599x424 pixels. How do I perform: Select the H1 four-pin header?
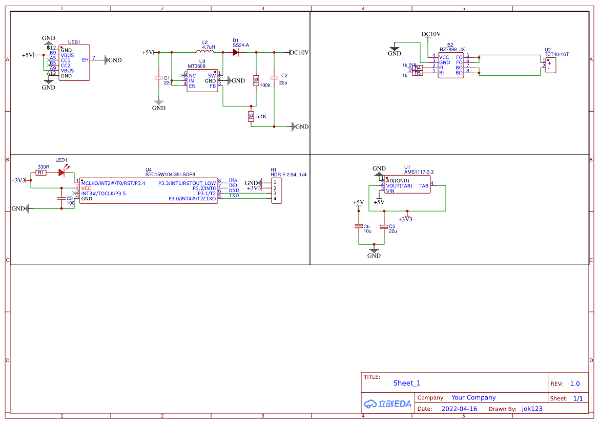pos(276,190)
